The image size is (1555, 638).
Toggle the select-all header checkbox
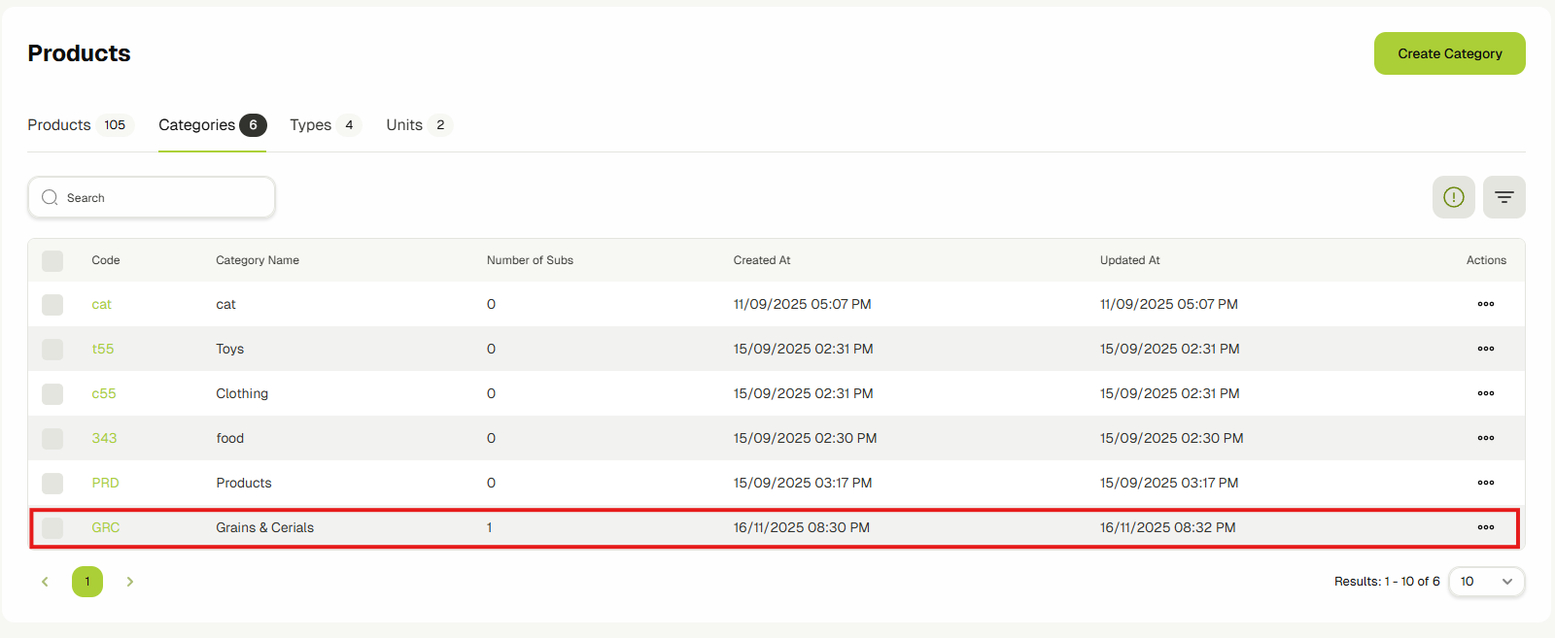(52, 260)
